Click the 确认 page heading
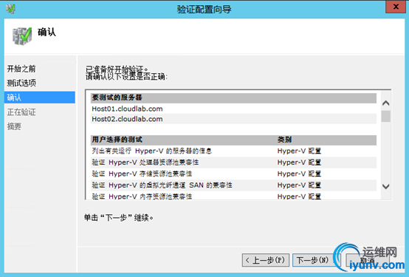Screen dimensions: 409x277 tap(47, 32)
